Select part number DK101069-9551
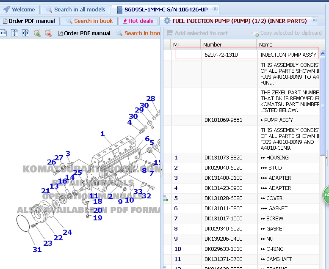The height and width of the screenshot is (269, 329). [223, 120]
